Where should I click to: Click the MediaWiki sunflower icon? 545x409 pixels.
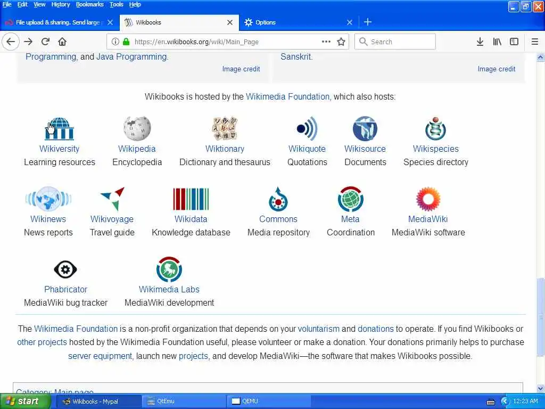coord(428,199)
